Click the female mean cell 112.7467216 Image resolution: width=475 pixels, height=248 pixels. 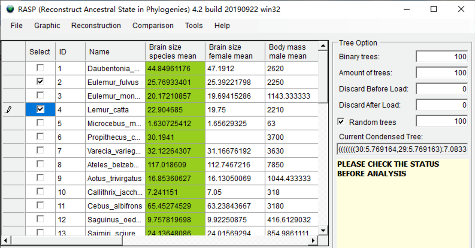point(235,165)
